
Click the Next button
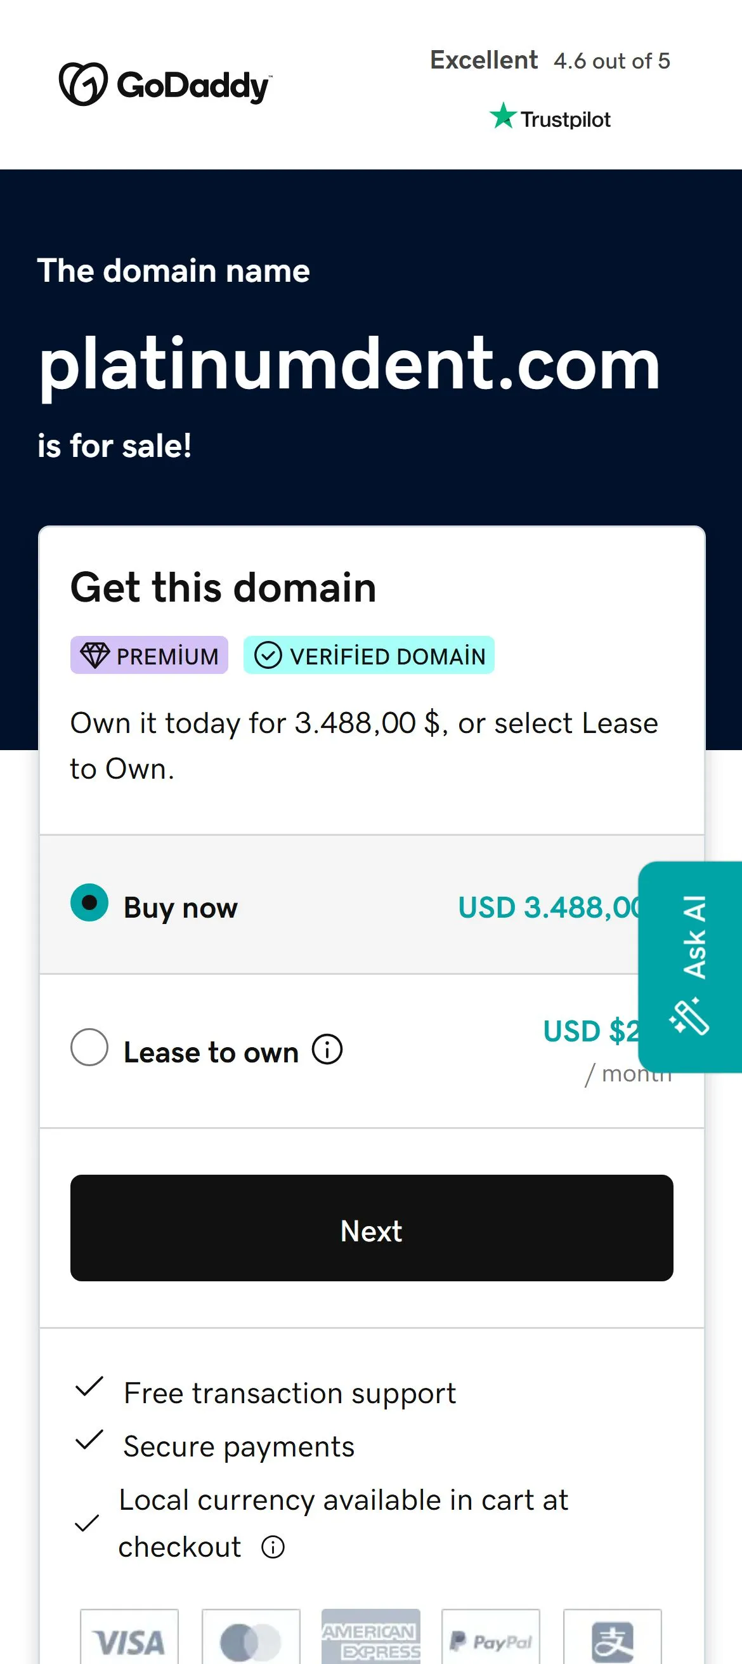point(372,1228)
